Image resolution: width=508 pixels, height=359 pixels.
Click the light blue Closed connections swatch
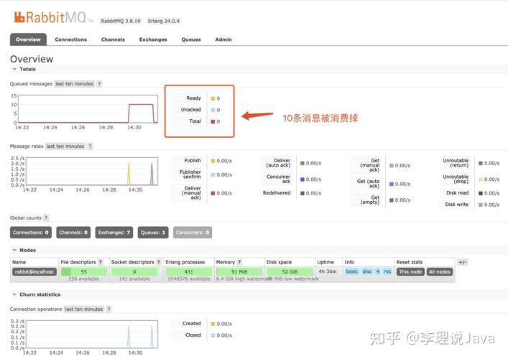click(x=213, y=335)
